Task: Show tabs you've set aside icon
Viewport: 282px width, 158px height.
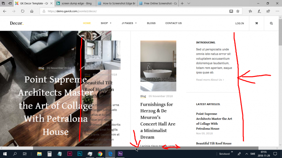Action: (3, 3)
